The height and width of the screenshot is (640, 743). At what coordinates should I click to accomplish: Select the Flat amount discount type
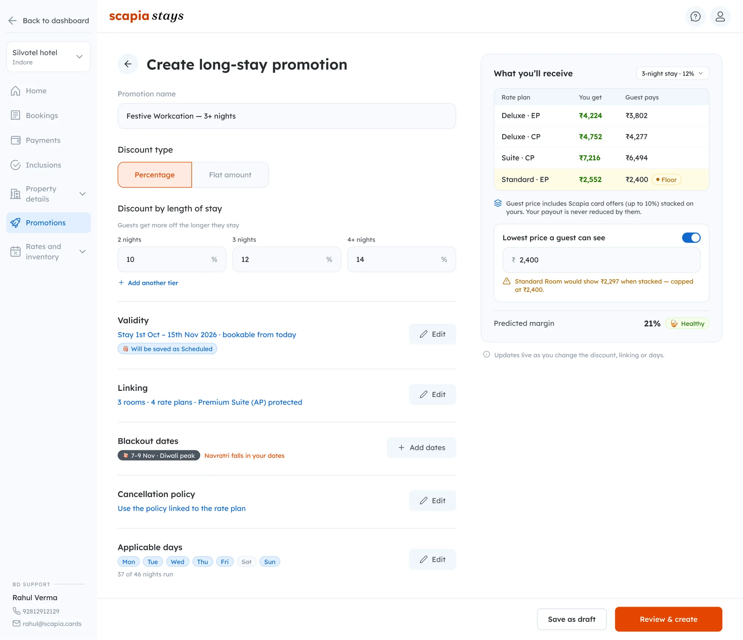pyautogui.click(x=230, y=175)
